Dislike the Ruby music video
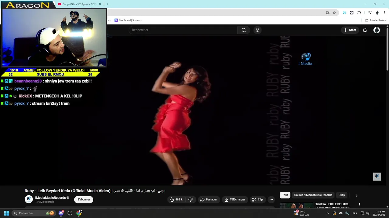The width and height of the screenshot is (389, 218). 191,200
